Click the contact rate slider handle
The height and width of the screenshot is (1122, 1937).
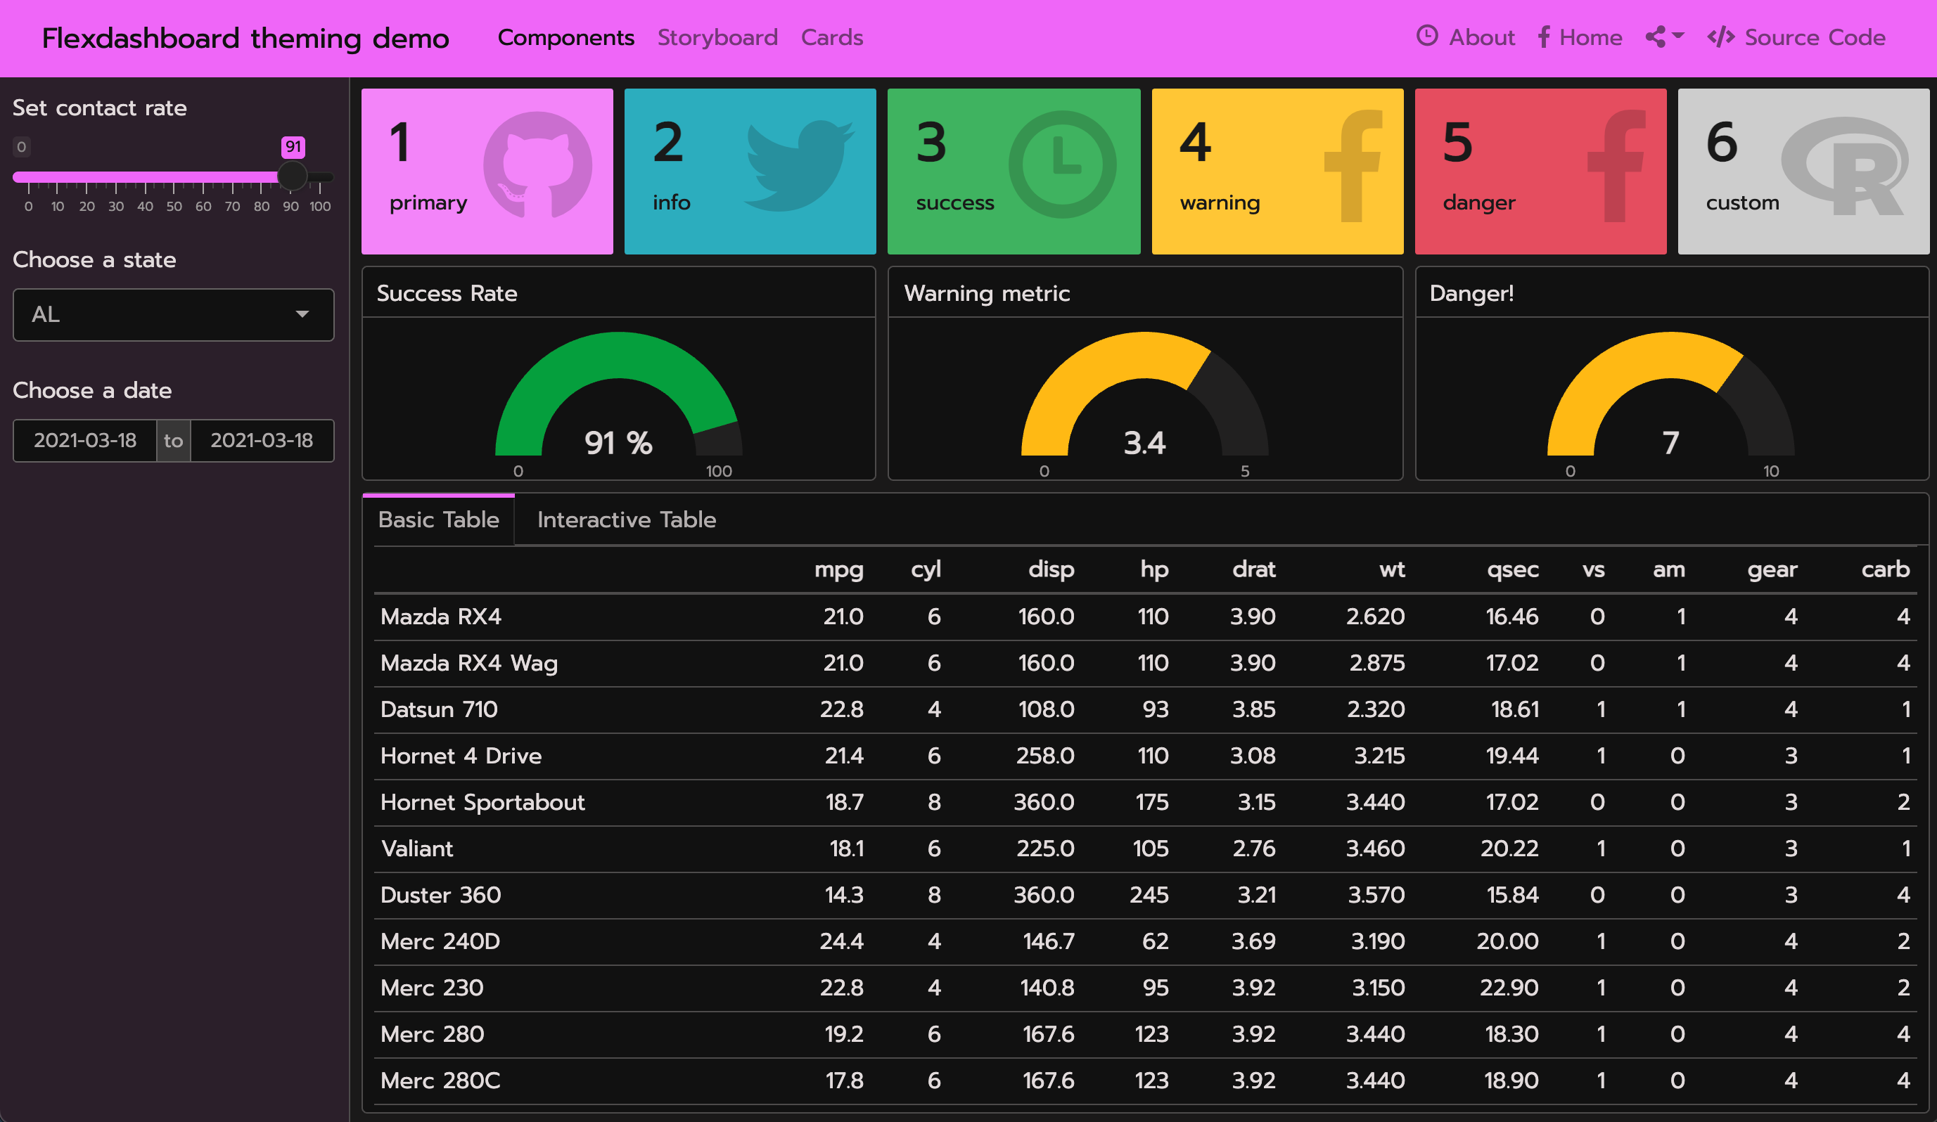292,176
